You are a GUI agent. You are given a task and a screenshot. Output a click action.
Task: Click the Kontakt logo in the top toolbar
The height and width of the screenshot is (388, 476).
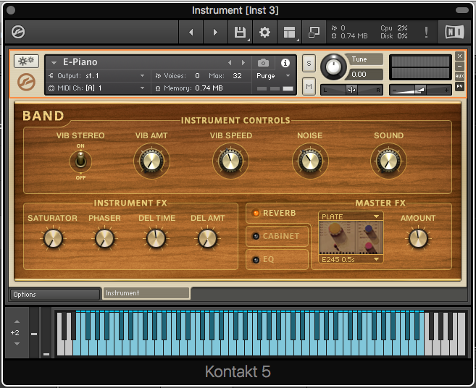tap(18, 32)
